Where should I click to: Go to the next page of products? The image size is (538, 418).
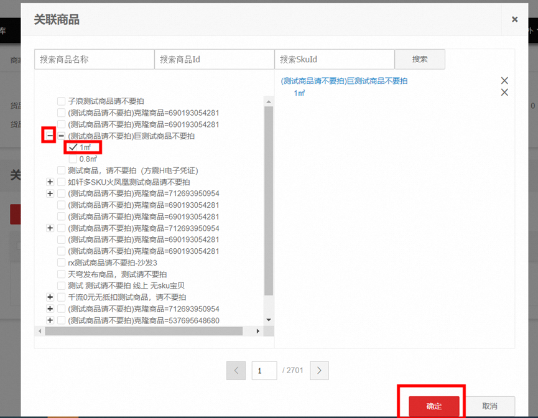click(319, 371)
